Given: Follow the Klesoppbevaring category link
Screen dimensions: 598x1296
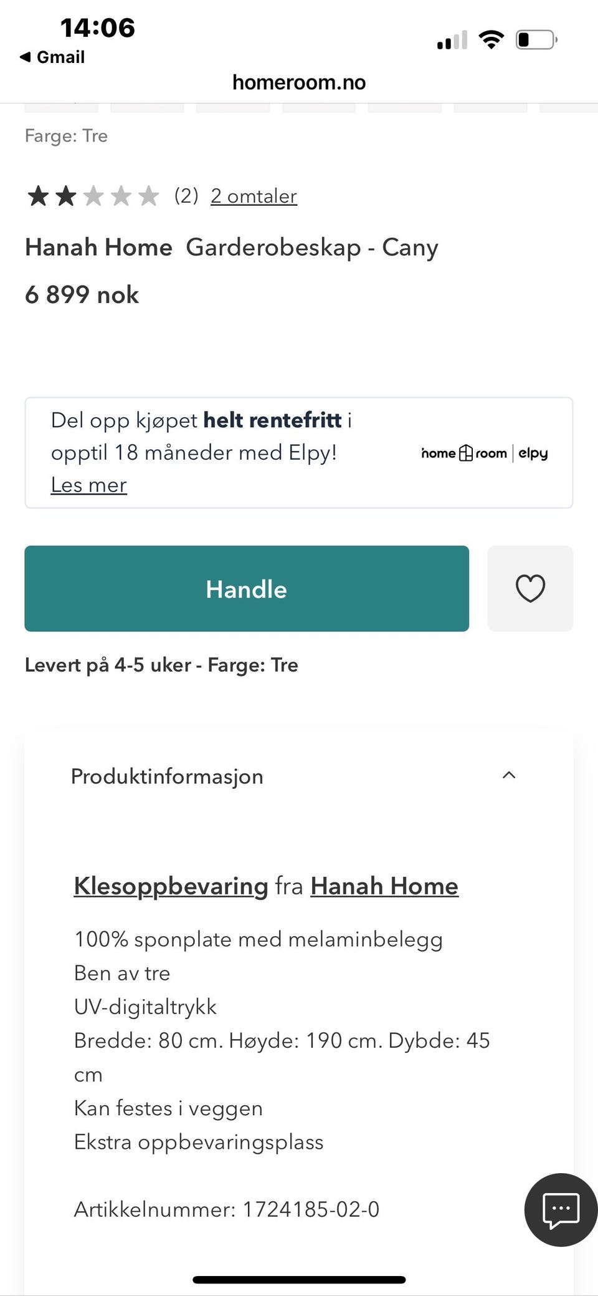Looking at the screenshot, I should [171, 886].
